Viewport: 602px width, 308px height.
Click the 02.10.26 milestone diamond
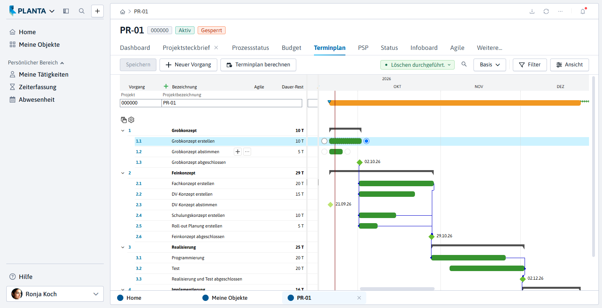(x=359, y=162)
